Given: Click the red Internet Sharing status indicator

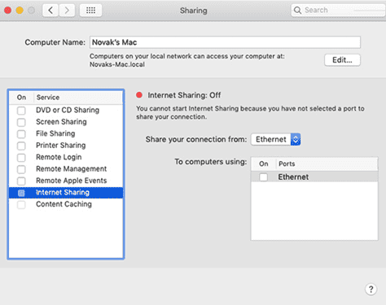Looking at the screenshot, I should click(x=139, y=95).
